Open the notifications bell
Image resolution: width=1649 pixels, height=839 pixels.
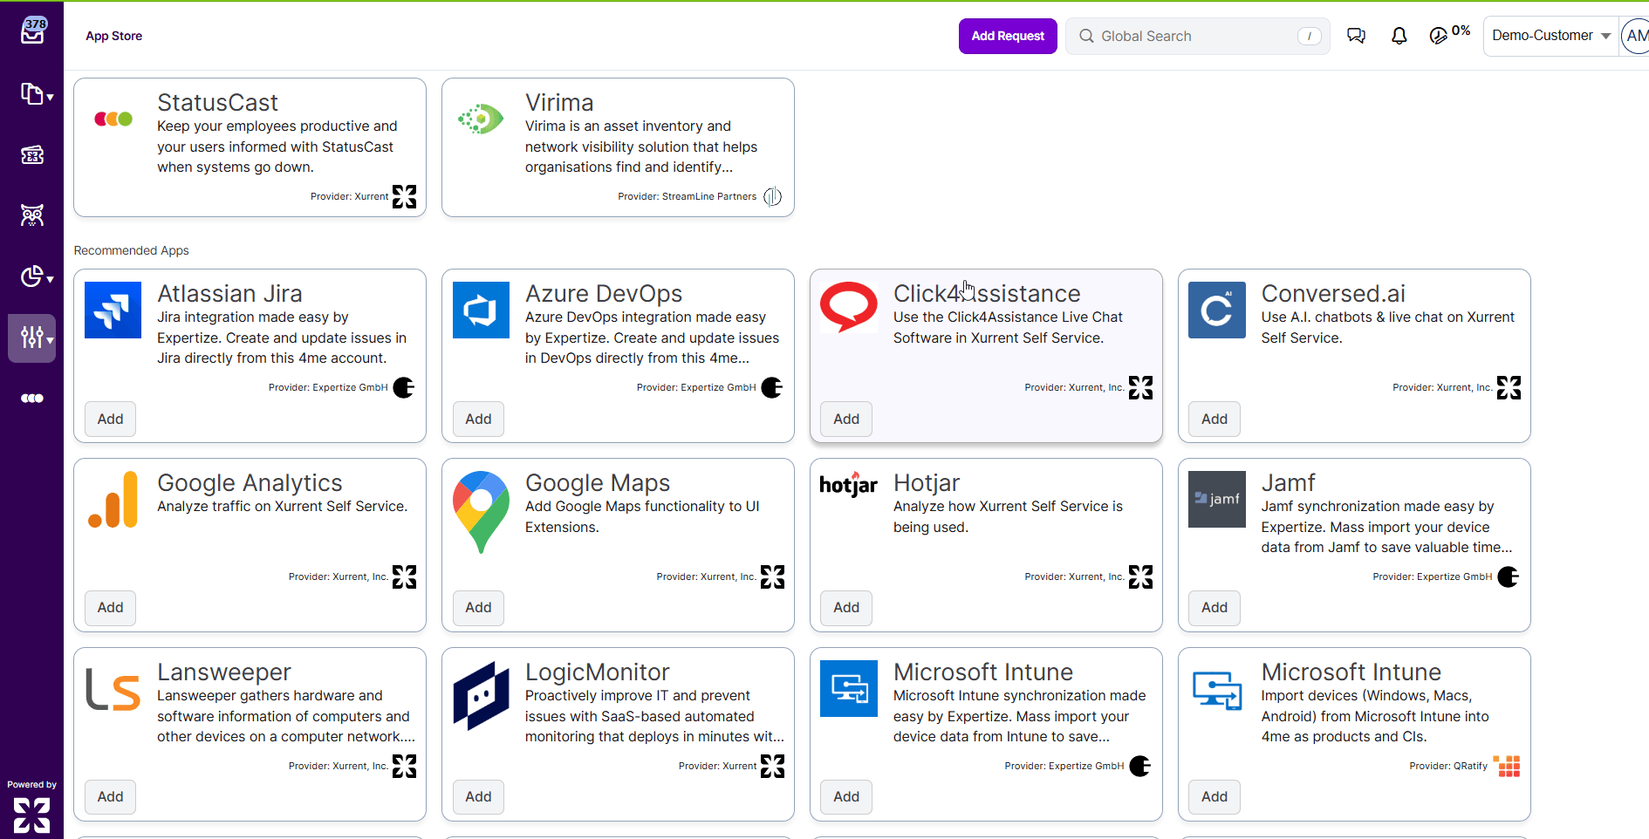coord(1399,36)
